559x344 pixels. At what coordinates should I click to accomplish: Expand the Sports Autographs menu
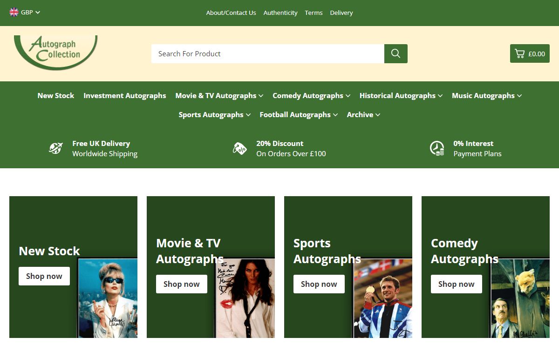(215, 114)
